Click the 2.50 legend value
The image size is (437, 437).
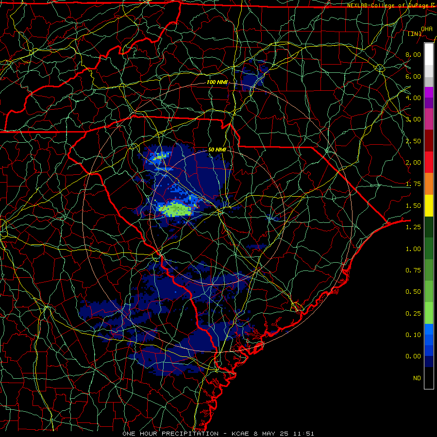point(413,141)
